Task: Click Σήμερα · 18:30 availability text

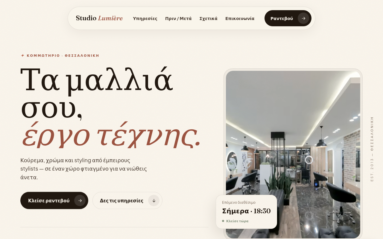Action: 246,211
